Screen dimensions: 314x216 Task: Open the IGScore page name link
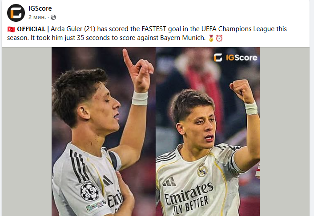pos(40,8)
